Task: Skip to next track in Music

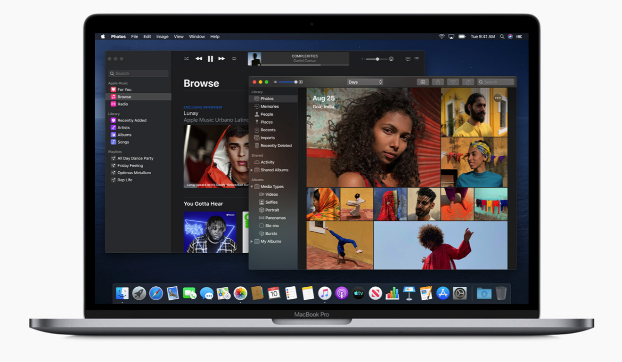Action: click(x=221, y=59)
